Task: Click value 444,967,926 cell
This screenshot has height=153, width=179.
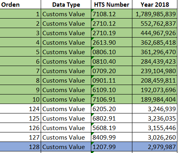Action: 155,33
